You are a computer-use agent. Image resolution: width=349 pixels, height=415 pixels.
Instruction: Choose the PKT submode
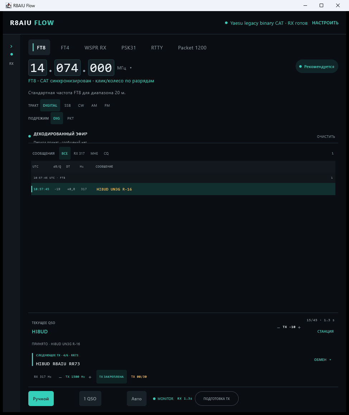pos(71,118)
